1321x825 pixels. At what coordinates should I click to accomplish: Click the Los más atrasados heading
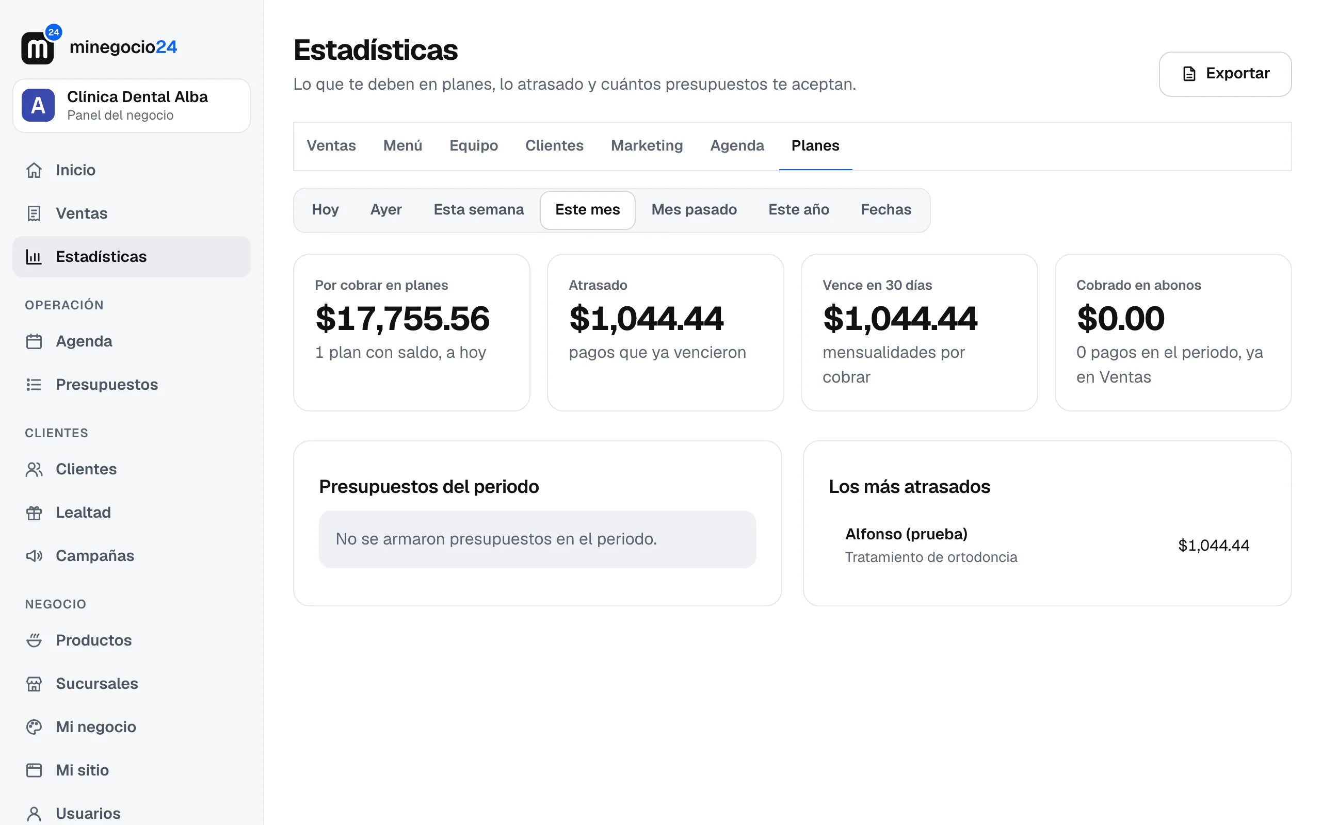[909, 487]
